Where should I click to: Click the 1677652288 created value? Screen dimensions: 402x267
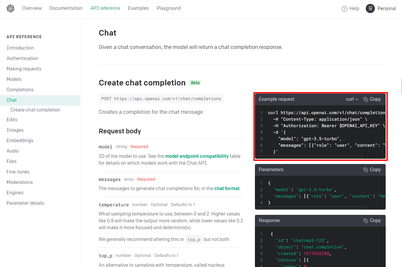(317, 254)
